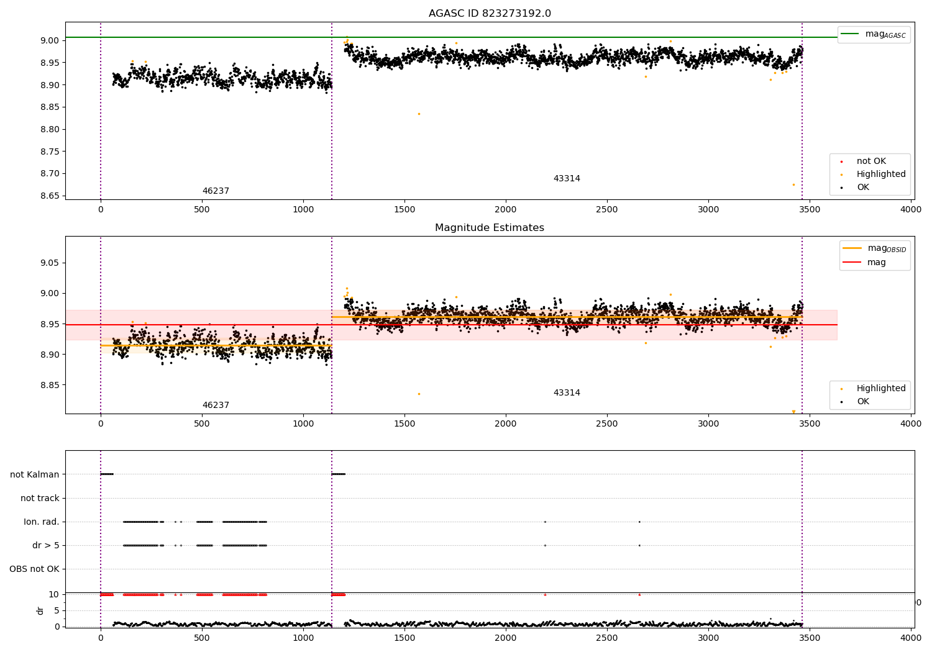Click 'OK' legend entry in top plot

tap(855, 188)
